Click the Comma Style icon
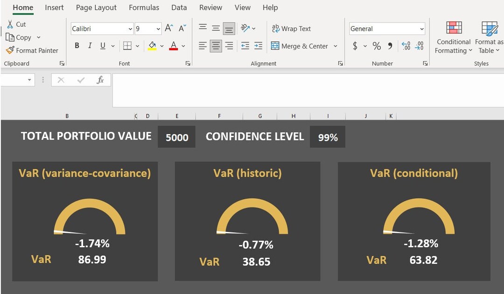The image size is (504, 294). [390, 46]
